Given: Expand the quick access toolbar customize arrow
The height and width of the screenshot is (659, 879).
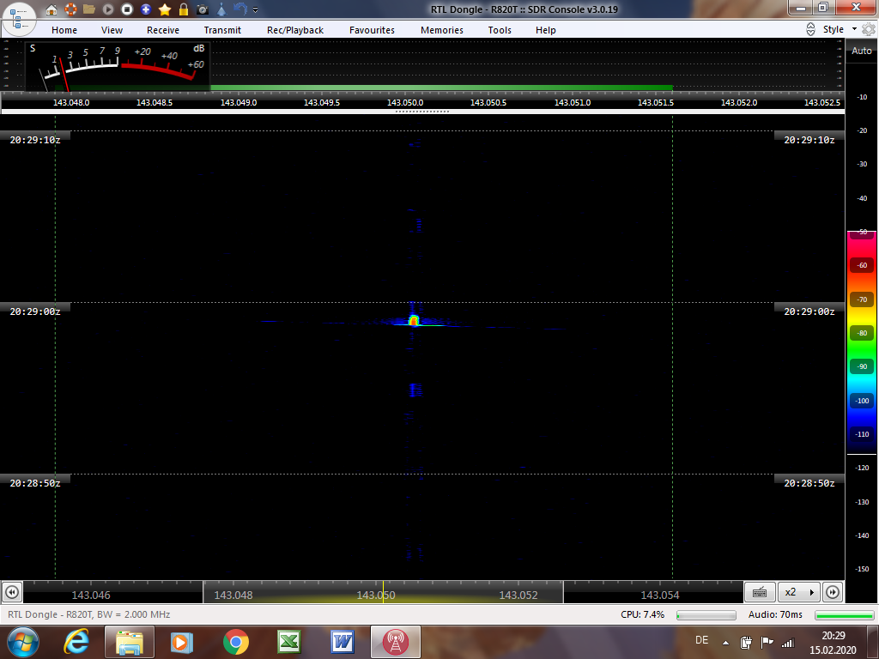Looking at the screenshot, I should point(256,10).
